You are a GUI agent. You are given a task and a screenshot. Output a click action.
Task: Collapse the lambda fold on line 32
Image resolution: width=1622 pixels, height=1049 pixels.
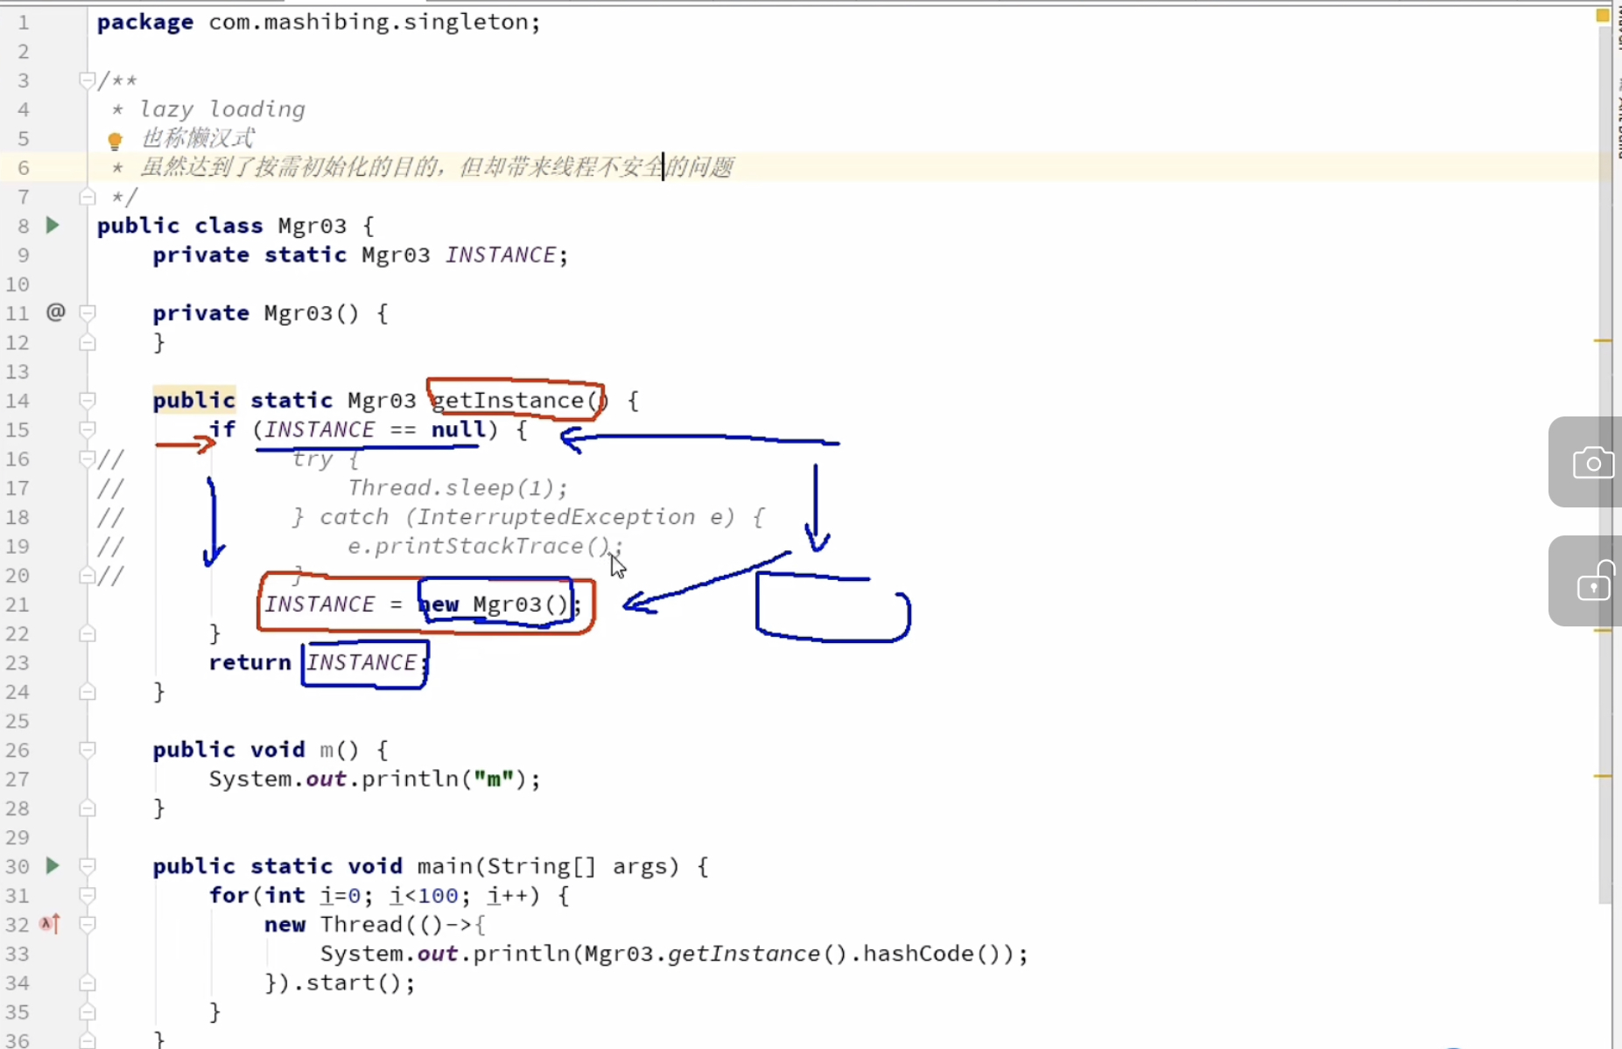click(x=88, y=924)
